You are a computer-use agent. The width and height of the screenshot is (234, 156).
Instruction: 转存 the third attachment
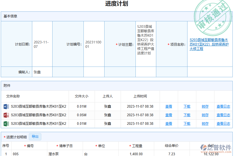click(205, 123)
